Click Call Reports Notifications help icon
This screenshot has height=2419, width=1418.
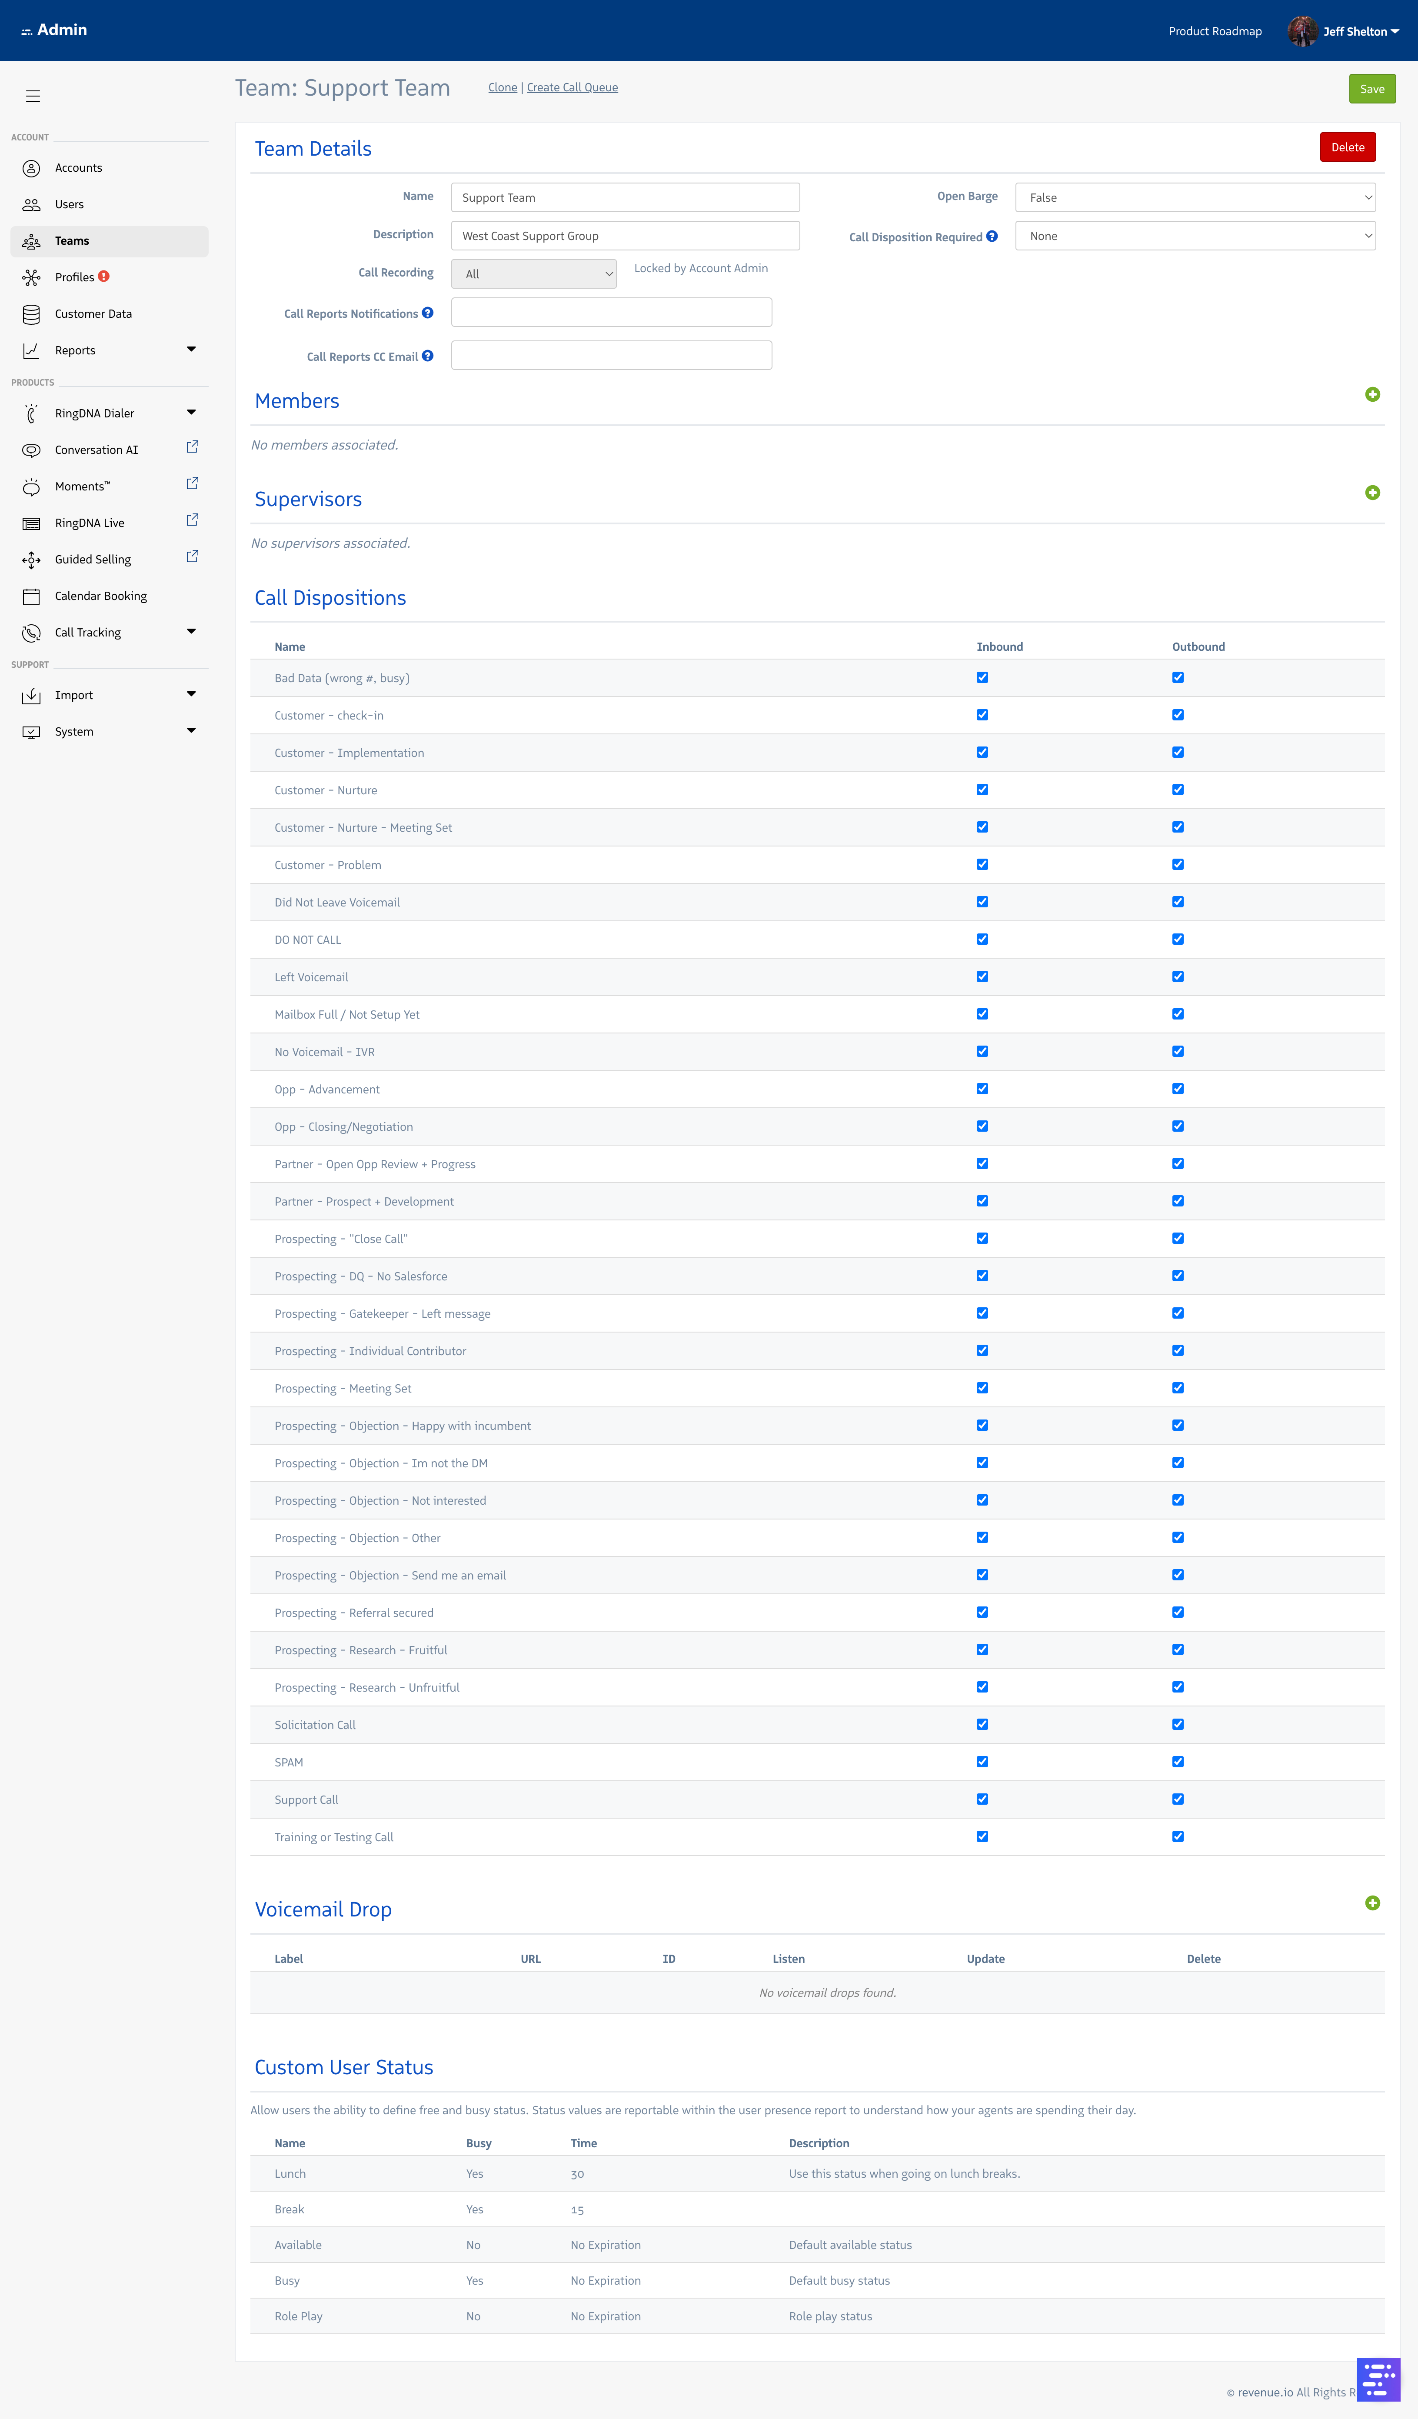(427, 313)
